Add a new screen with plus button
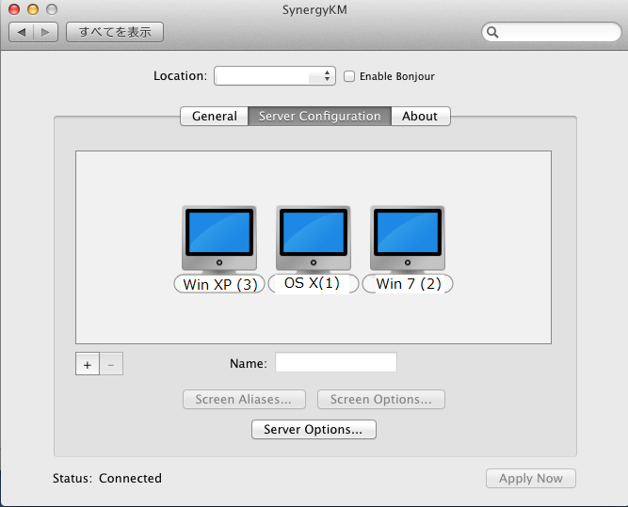The image size is (628, 507). tap(88, 364)
